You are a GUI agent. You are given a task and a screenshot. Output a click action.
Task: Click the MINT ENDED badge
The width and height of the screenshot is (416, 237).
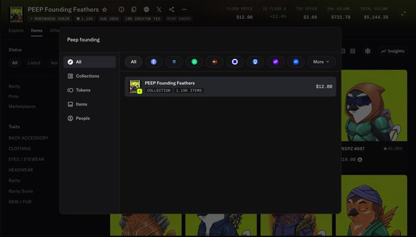click(179, 19)
